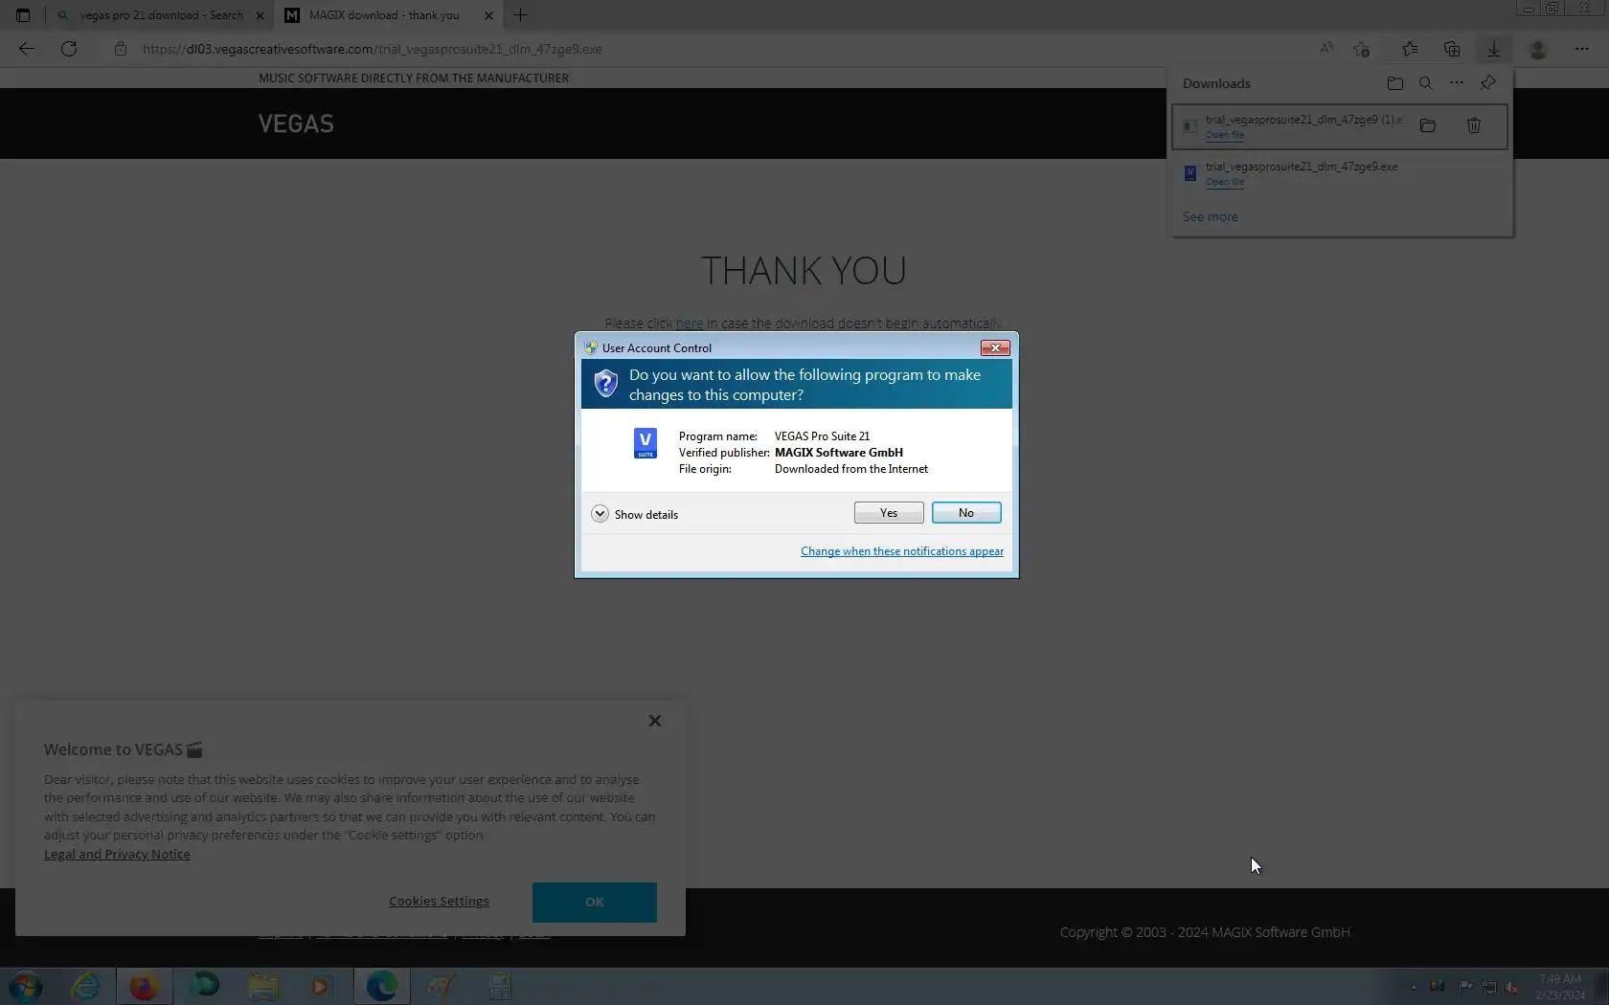Open Legal and Privacy Notice link
1609x1005 pixels.
(117, 855)
